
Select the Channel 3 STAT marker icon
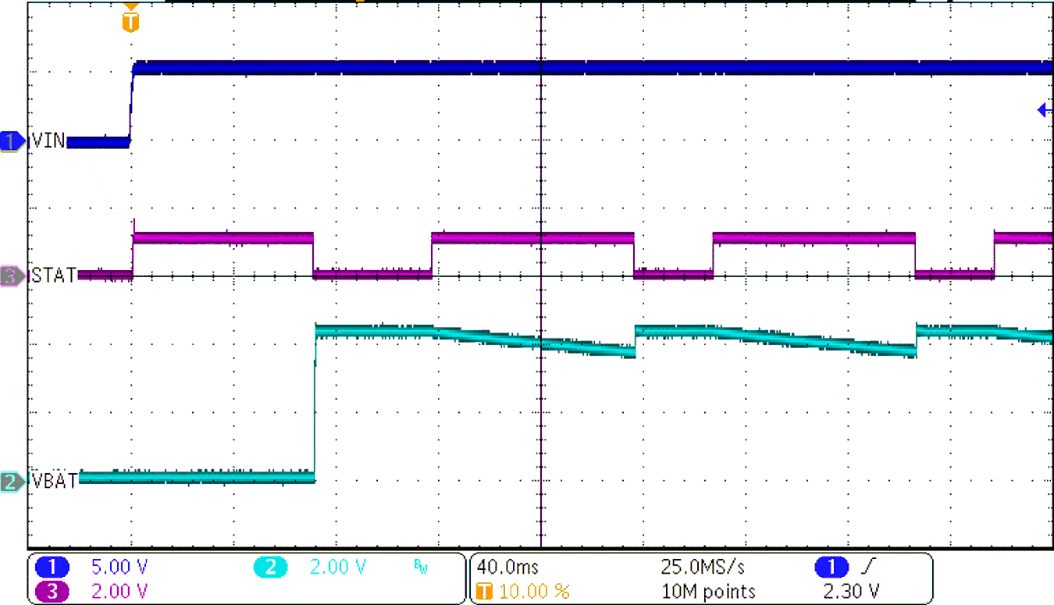(x=11, y=276)
